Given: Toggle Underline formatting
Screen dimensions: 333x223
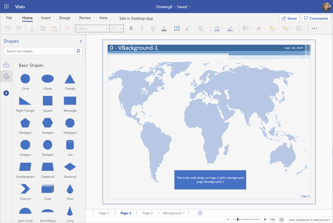Looking at the screenshot, I should click(153, 28).
